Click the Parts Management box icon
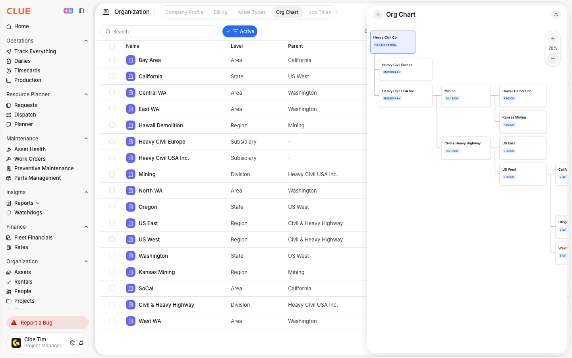572x358 pixels. pyautogui.click(x=9, y=178)
